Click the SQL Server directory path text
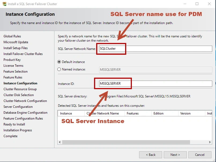Screen dimensions: 216x162 tap(145, 96)
